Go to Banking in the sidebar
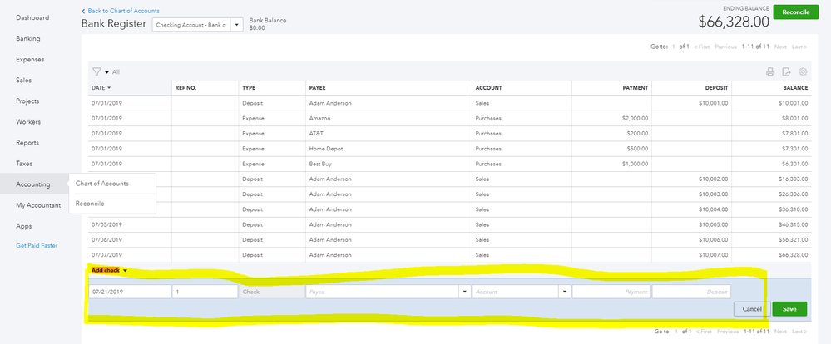831x344 pixels. 28,38
